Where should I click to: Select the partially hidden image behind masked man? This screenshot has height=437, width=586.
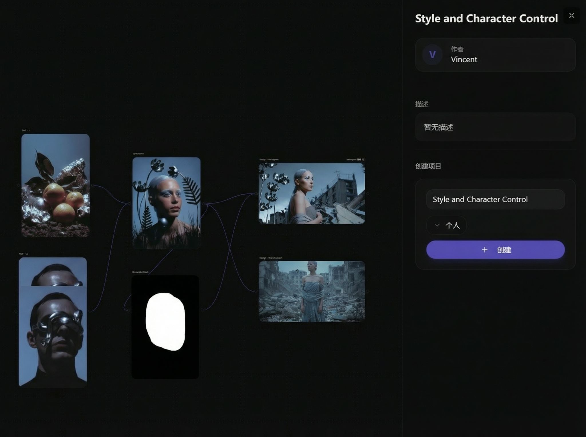[53, 272]
